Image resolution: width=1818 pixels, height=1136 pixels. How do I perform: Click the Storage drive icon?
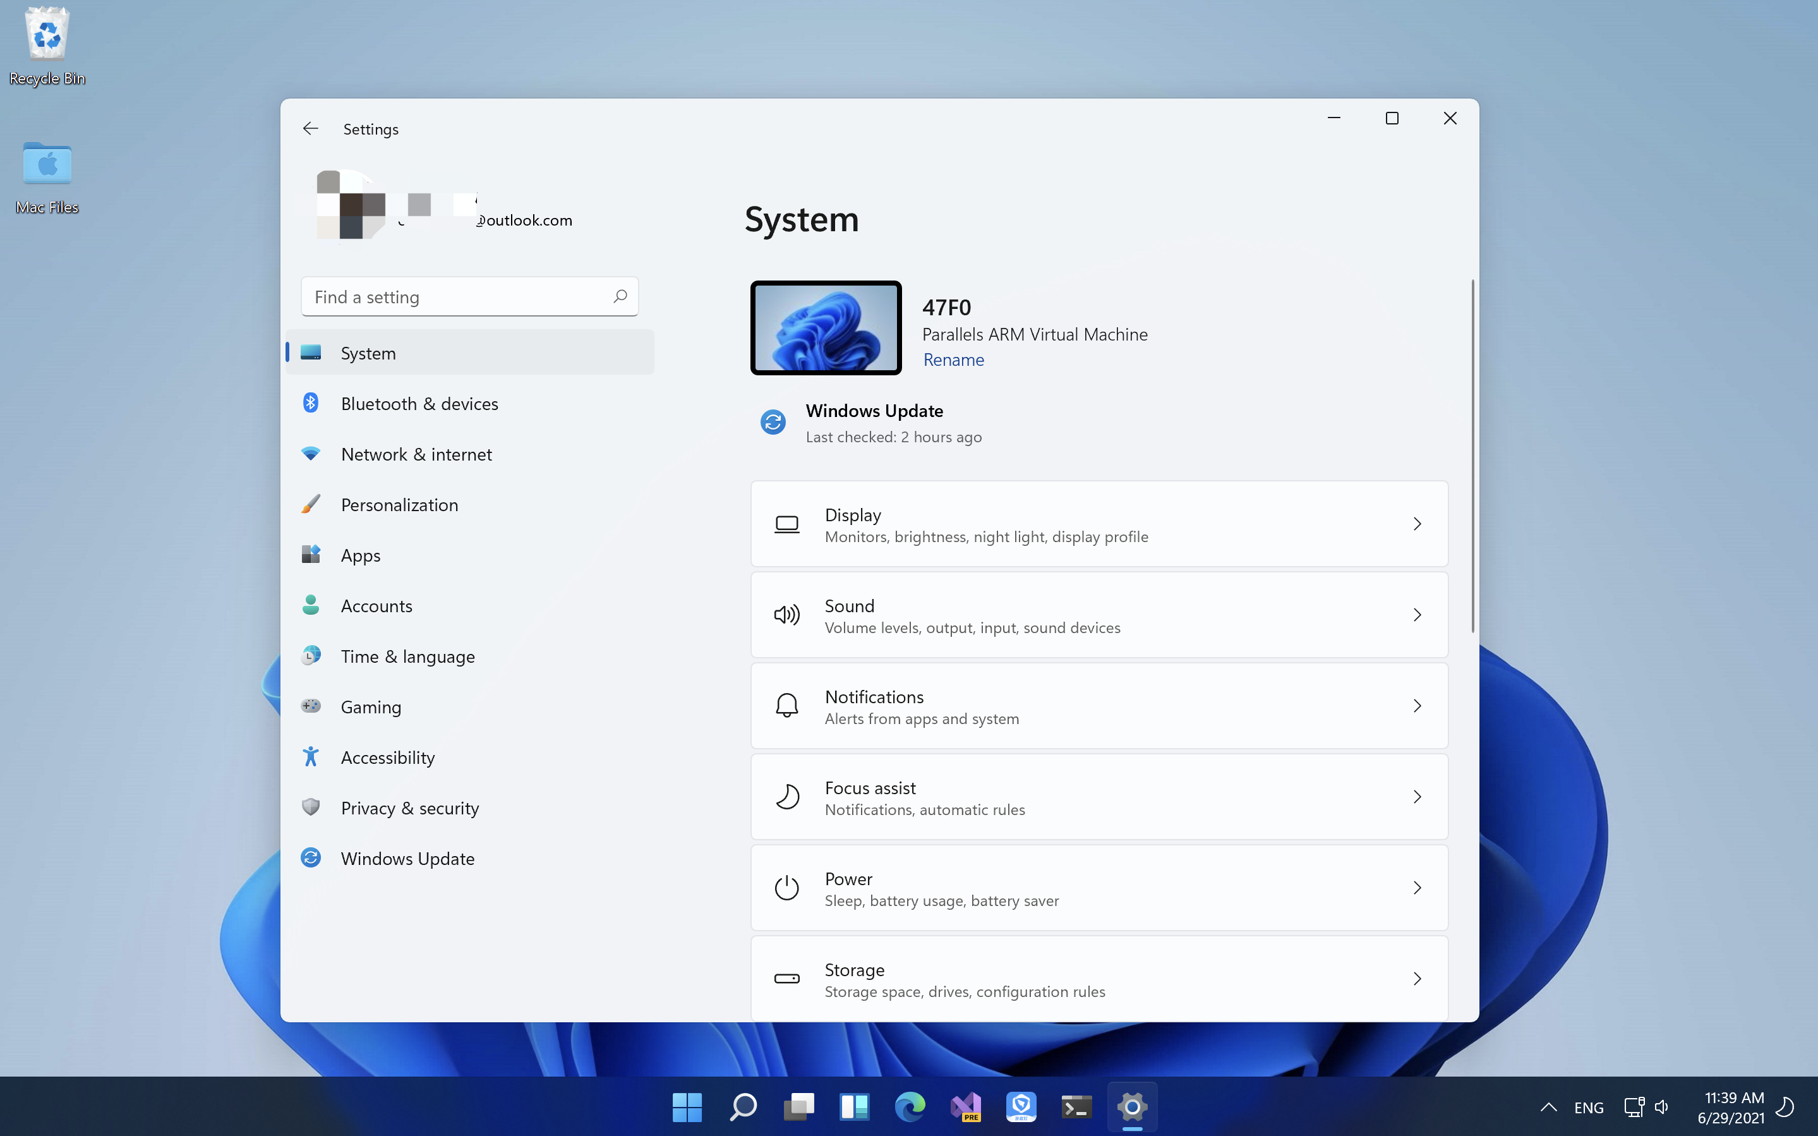click(x=786, y=978)
